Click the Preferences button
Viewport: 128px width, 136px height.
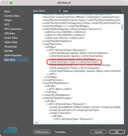(x=42, y=132)
